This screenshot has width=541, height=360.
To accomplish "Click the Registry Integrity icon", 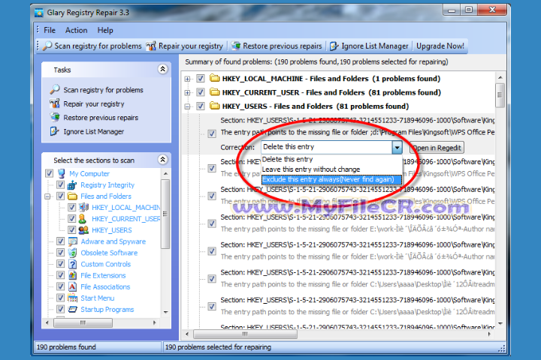I will [72, 185].
